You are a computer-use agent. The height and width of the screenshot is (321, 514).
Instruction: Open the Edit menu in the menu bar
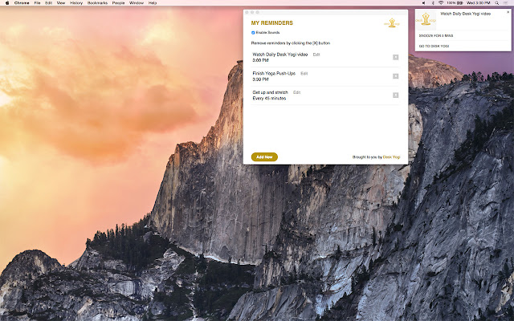point(49,3)
